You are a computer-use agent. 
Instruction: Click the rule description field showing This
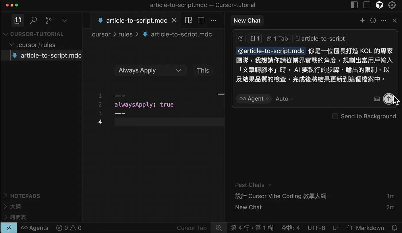point(203,70)
